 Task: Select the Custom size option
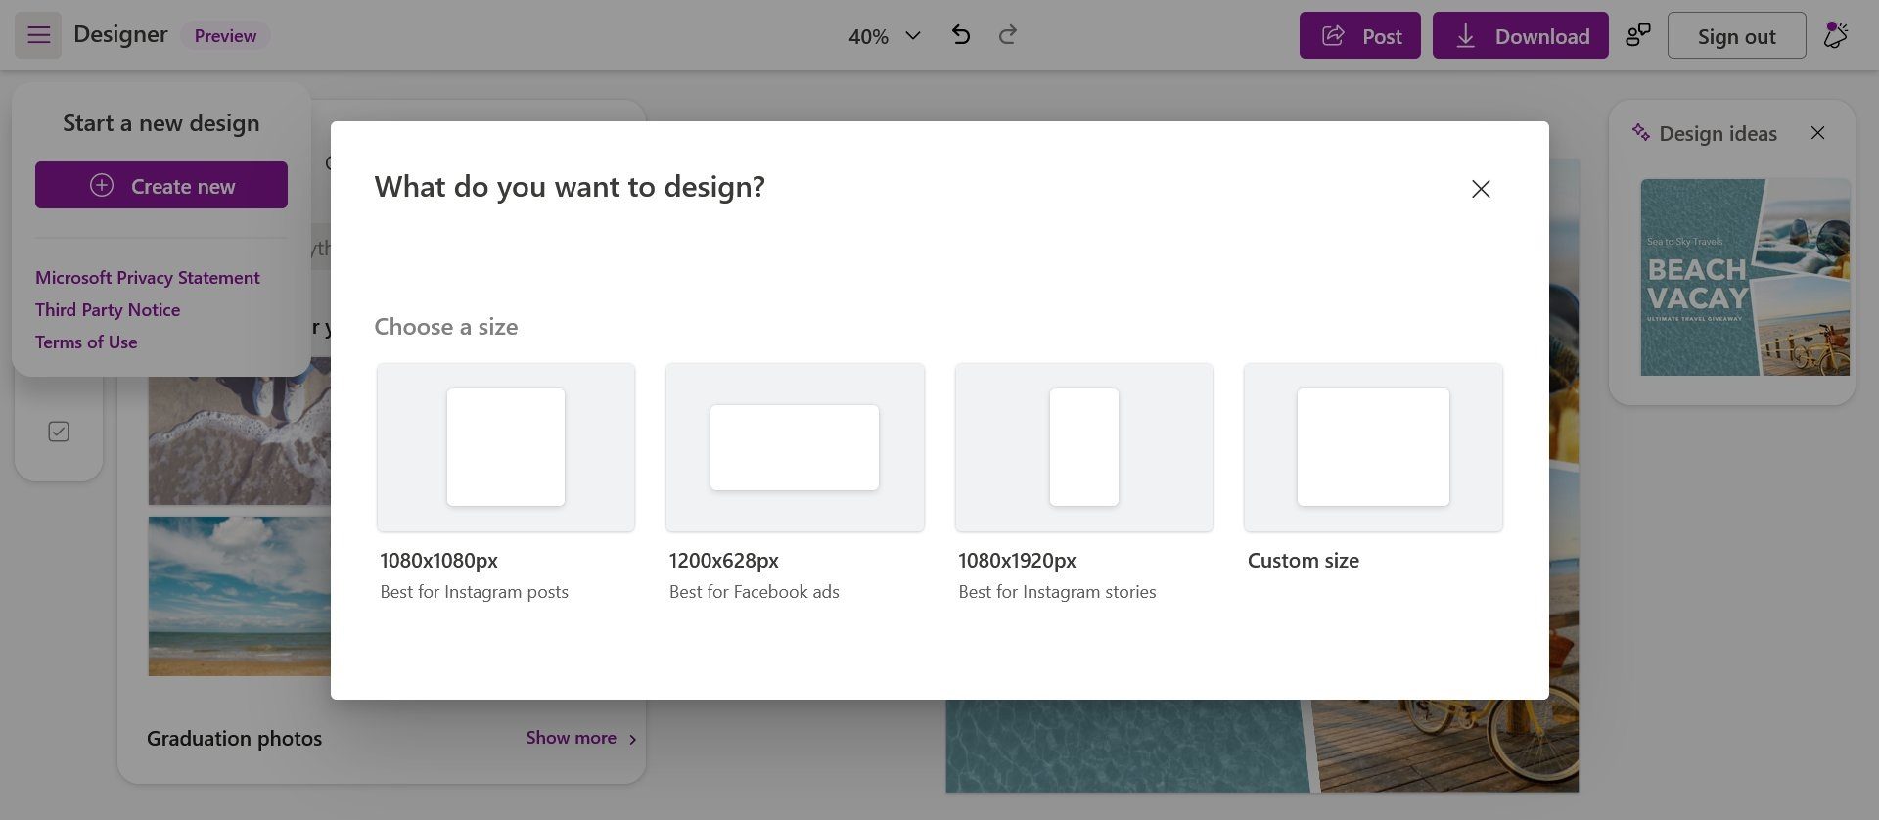pyautogui.click(x=1372, y=447)
